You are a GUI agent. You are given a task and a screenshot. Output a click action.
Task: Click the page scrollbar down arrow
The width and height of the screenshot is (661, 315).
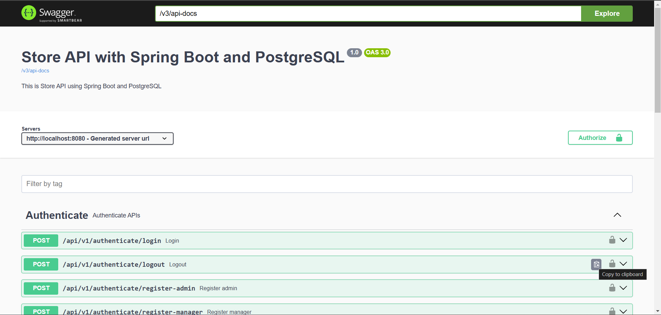pos(658,311)
